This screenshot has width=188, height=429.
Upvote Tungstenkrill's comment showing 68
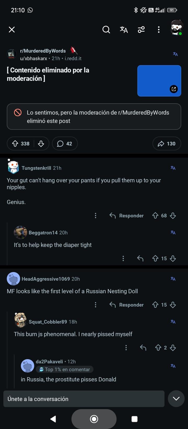click(x=155, y=216)
